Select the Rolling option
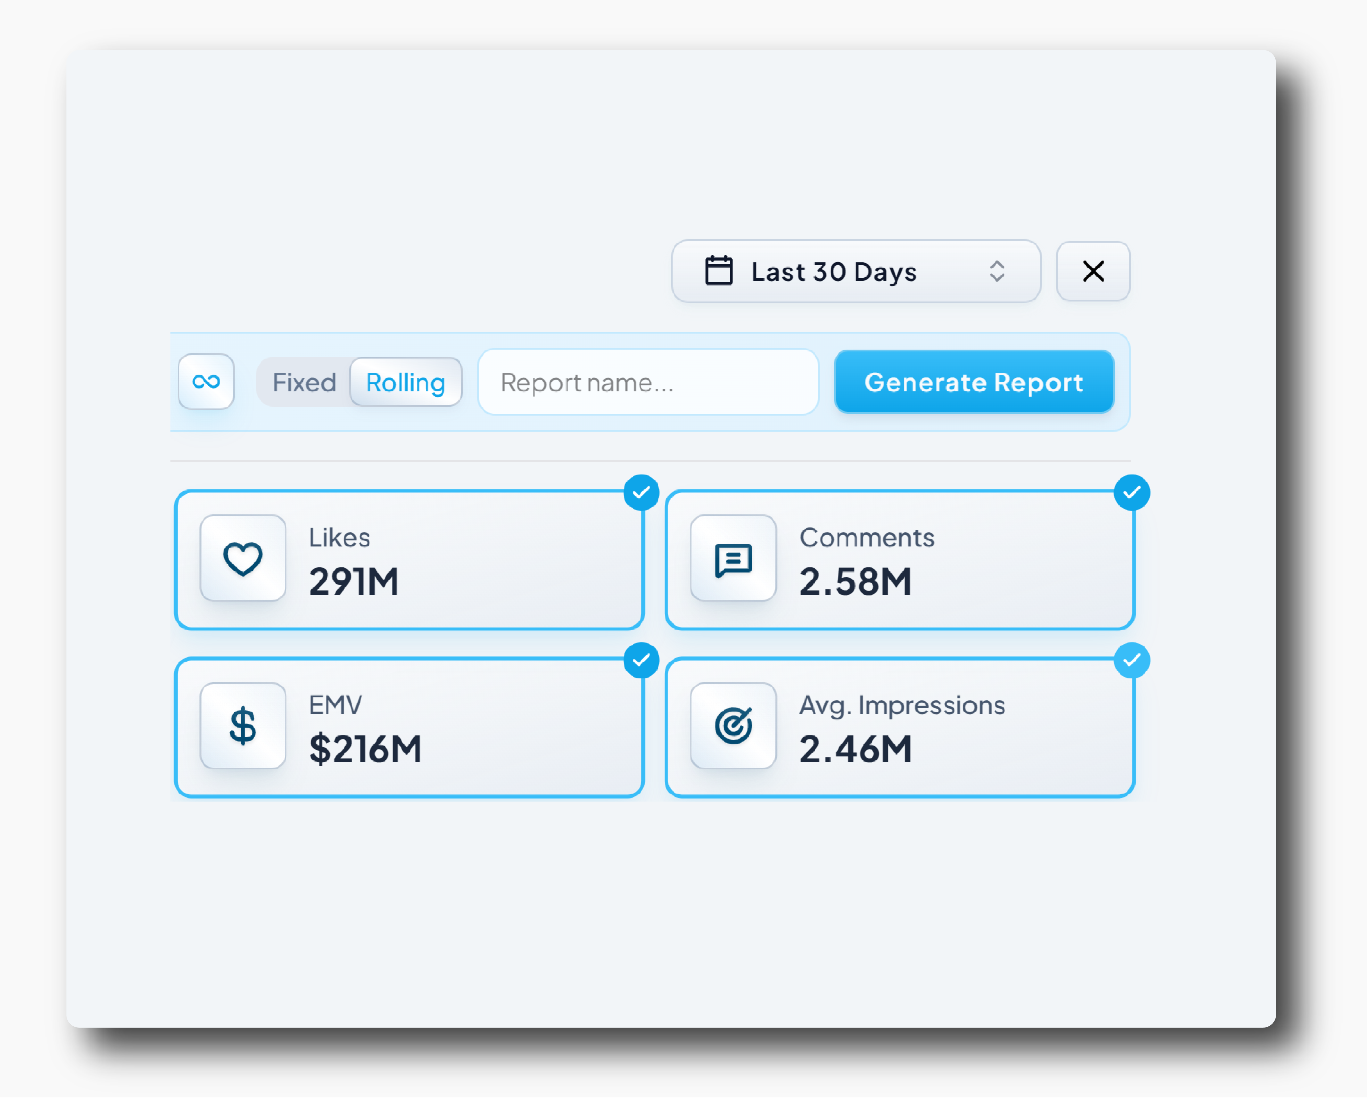Screen dimensions: 1367x1099 [406, 382]
